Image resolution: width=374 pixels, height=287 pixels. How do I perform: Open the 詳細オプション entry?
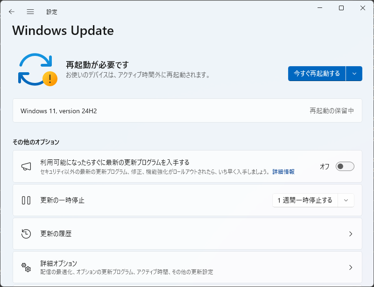(x=188, y=267)
